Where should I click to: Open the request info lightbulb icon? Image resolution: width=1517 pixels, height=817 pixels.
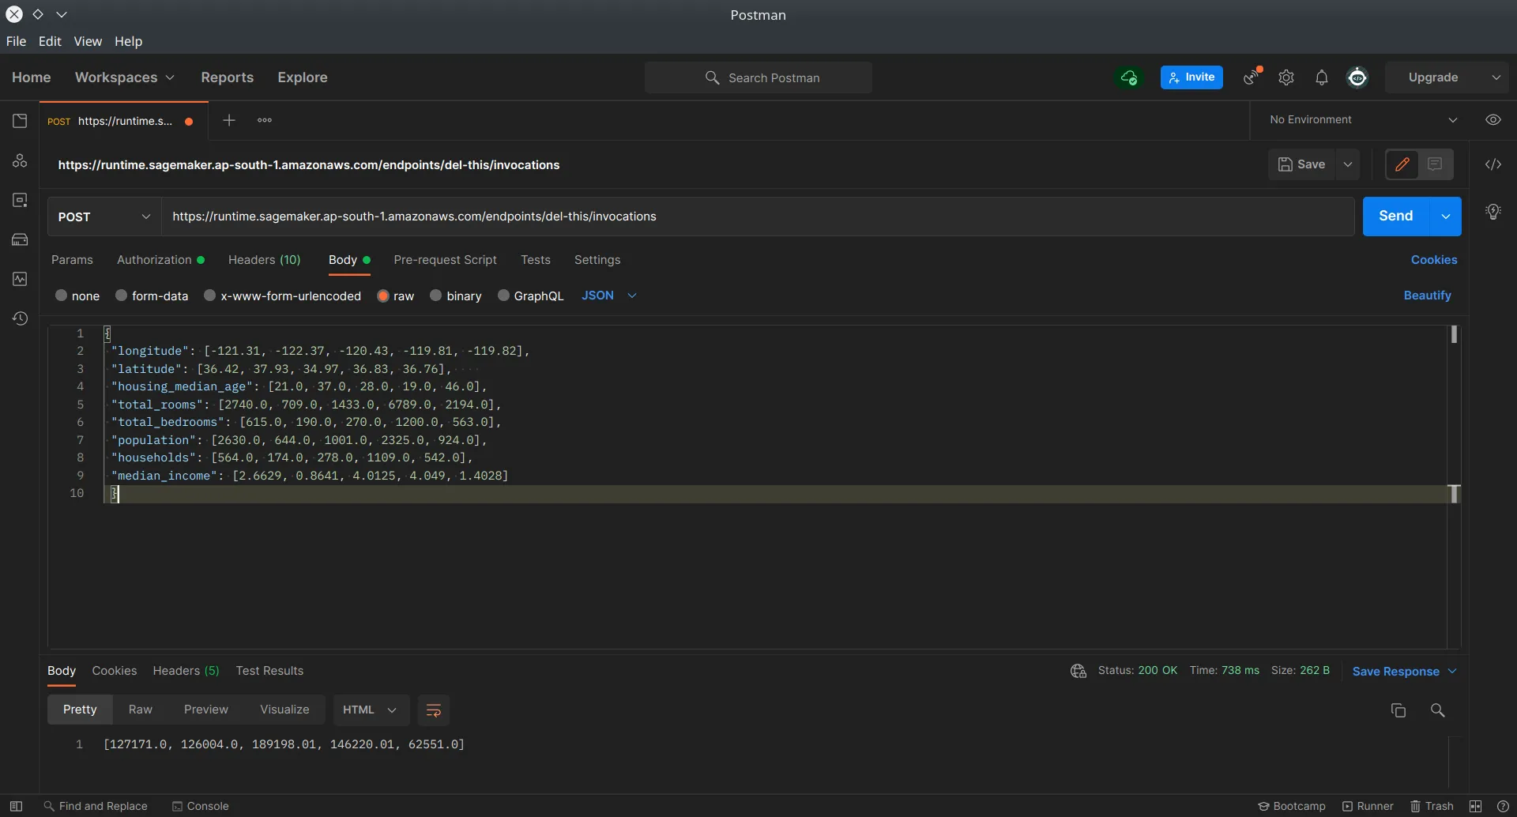click(x=1493, y=212)
